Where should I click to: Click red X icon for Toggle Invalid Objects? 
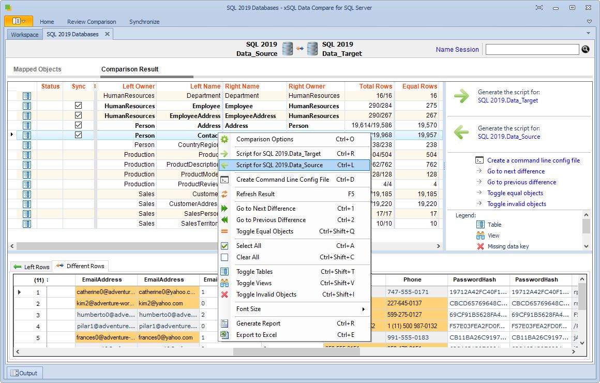(224, 294)
